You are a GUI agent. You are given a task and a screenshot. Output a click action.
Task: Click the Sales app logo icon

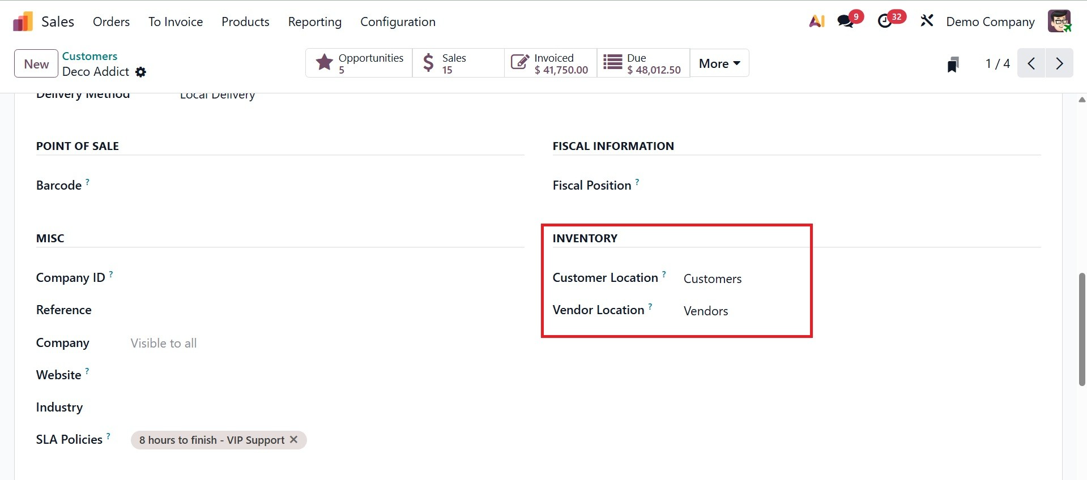tap(23, 22)
